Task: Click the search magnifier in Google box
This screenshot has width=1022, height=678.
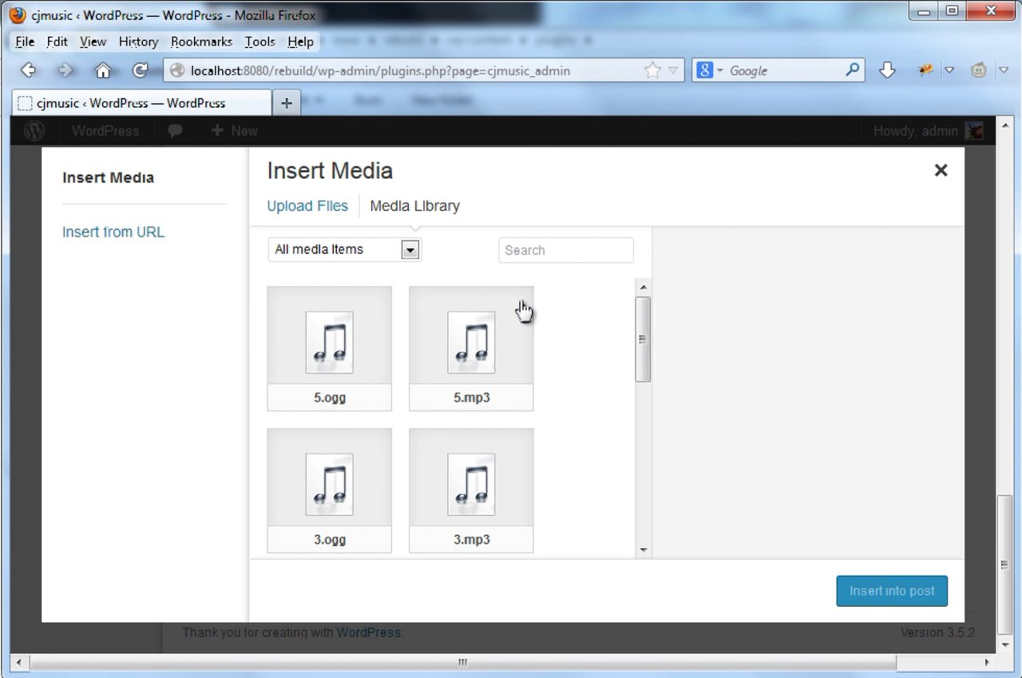Action: 852,69
